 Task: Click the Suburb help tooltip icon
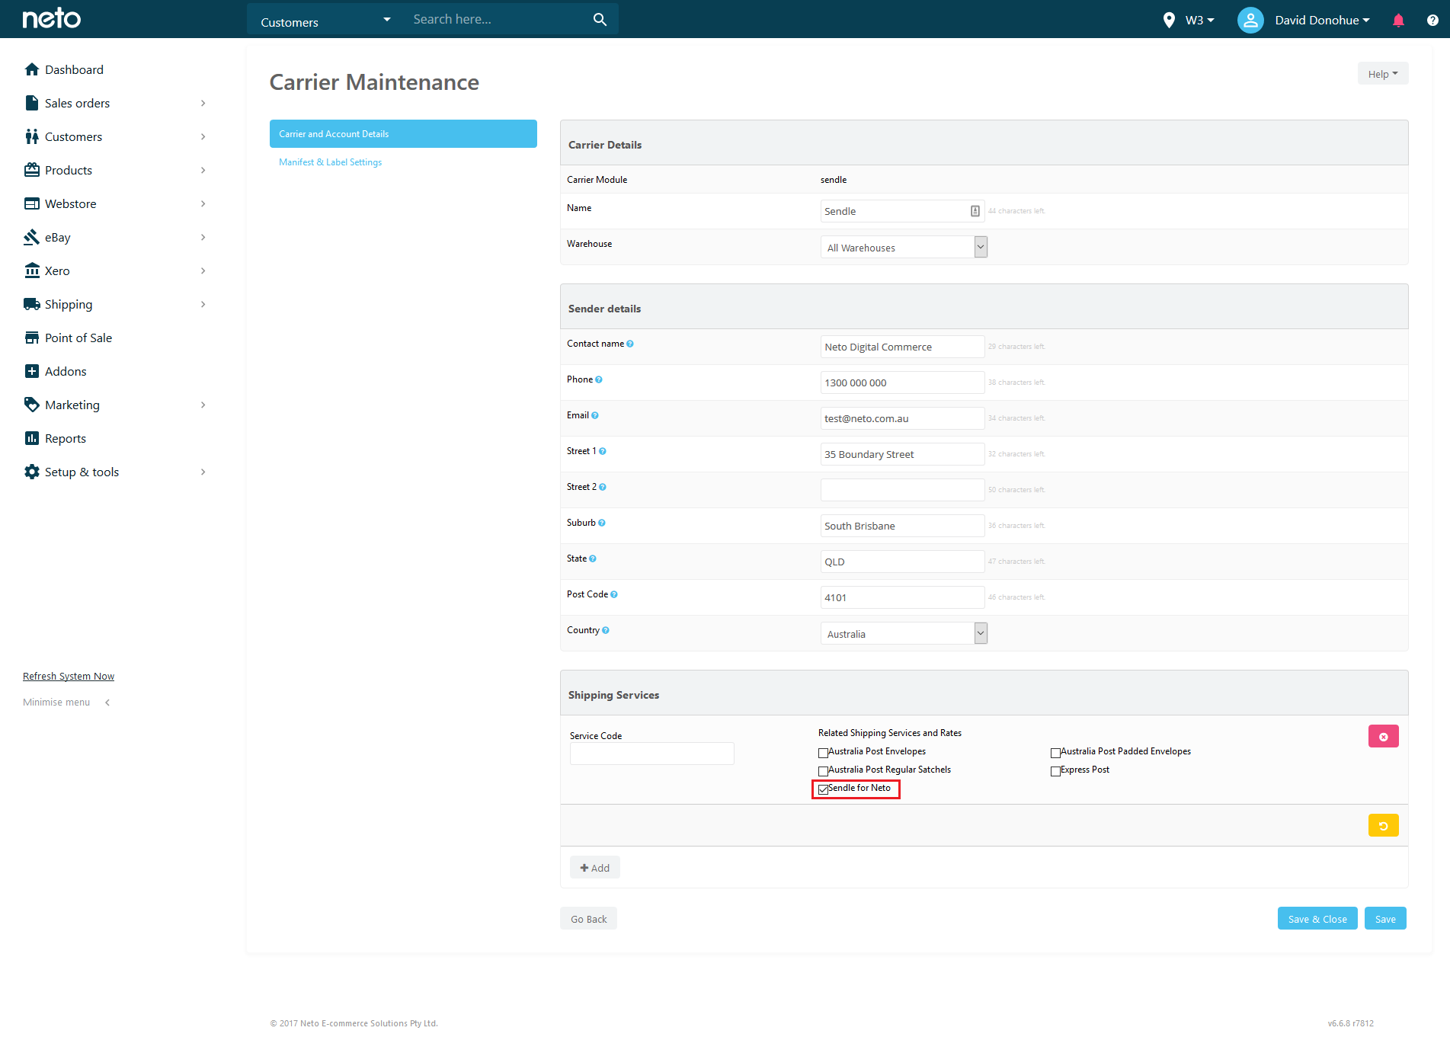click(602, 523)
